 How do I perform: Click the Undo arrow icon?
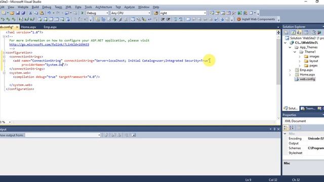click(49, 13)
